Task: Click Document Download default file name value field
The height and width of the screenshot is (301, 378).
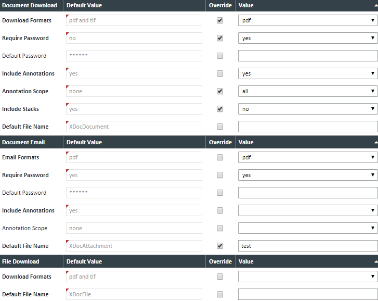Action: click(307, 127)
